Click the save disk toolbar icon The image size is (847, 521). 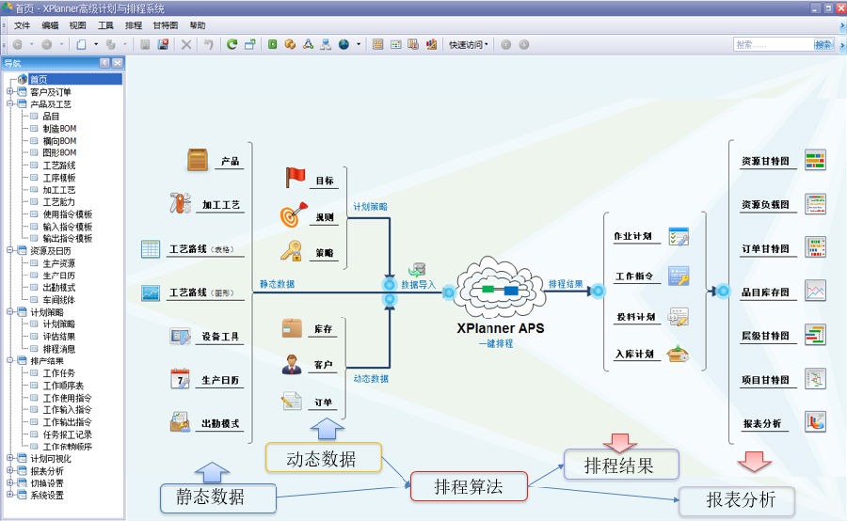(x=163, y=44)
